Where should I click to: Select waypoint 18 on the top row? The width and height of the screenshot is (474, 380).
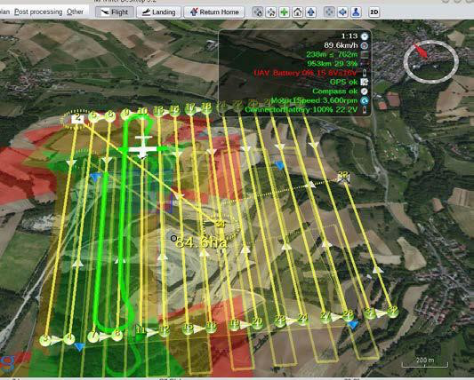click(206, 107)
